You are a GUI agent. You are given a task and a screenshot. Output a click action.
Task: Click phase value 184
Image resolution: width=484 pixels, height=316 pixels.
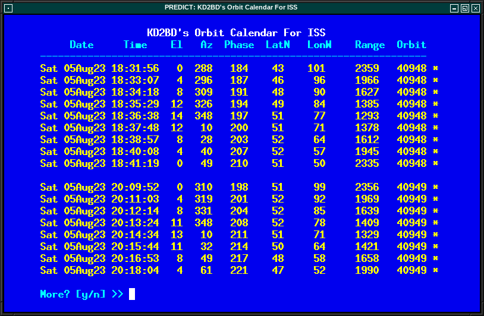(239, 68)
